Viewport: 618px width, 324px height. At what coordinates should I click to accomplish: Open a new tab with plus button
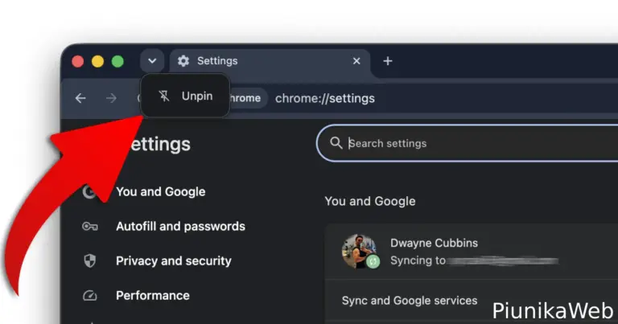[x=387, y=61]
